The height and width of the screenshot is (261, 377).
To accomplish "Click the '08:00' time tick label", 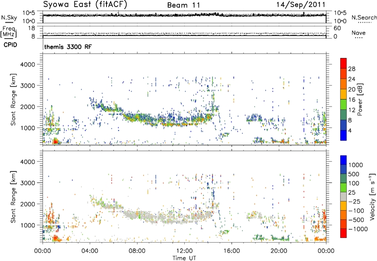I will tap(137, 251).
